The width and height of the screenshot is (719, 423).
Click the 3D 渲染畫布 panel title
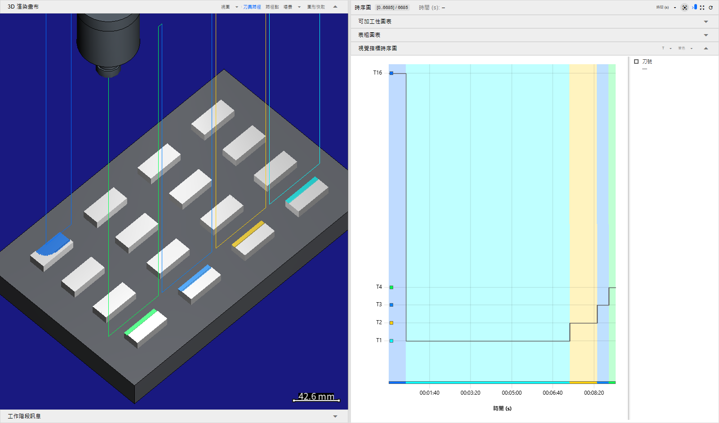23,7
